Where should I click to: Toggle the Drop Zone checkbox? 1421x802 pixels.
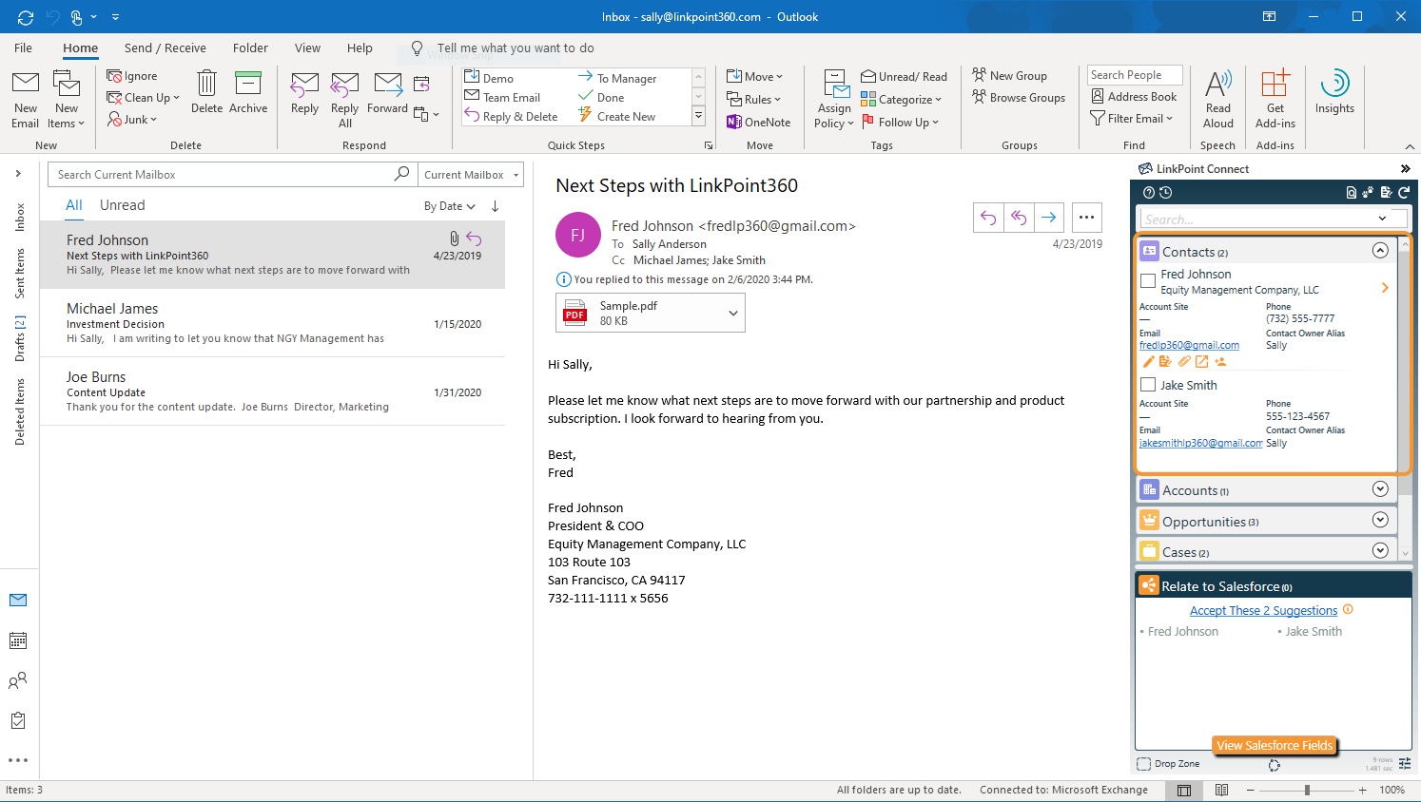coord(1144,764)
